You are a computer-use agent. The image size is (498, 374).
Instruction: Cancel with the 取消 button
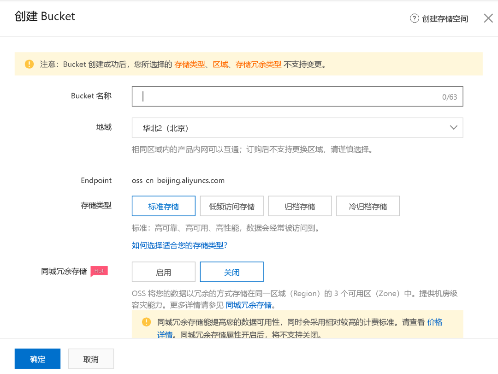pyautogui.click(x=91, y=359)
